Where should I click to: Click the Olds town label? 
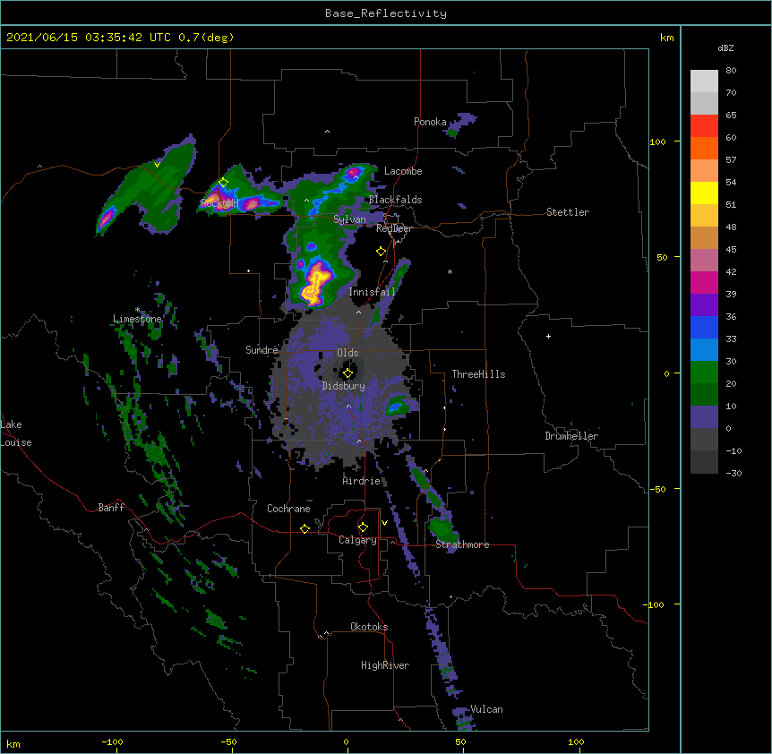click(x=347, y=353)
